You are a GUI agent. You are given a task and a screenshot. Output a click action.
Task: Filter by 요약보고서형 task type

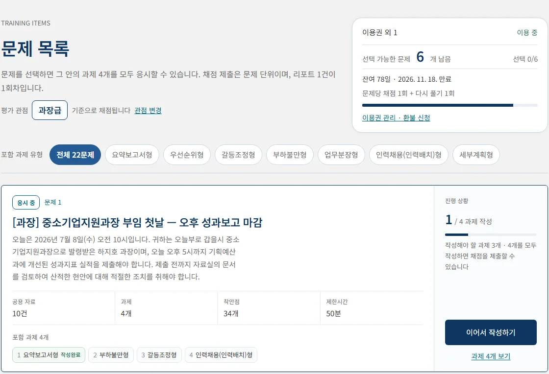coord(132,155)
